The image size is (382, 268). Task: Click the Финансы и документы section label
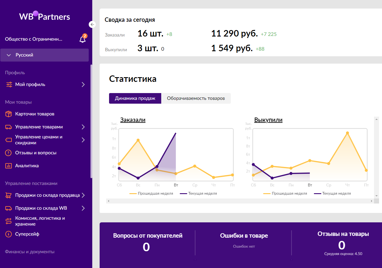[30, 252]
